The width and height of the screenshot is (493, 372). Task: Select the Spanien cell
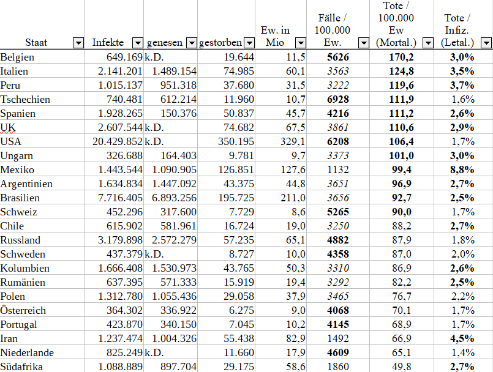point(42,113)
